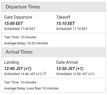The image size is (108, 95).
Task: Click the 15:10 EET takeoff time
Action: pyautogui.click(x=65, y=23)
